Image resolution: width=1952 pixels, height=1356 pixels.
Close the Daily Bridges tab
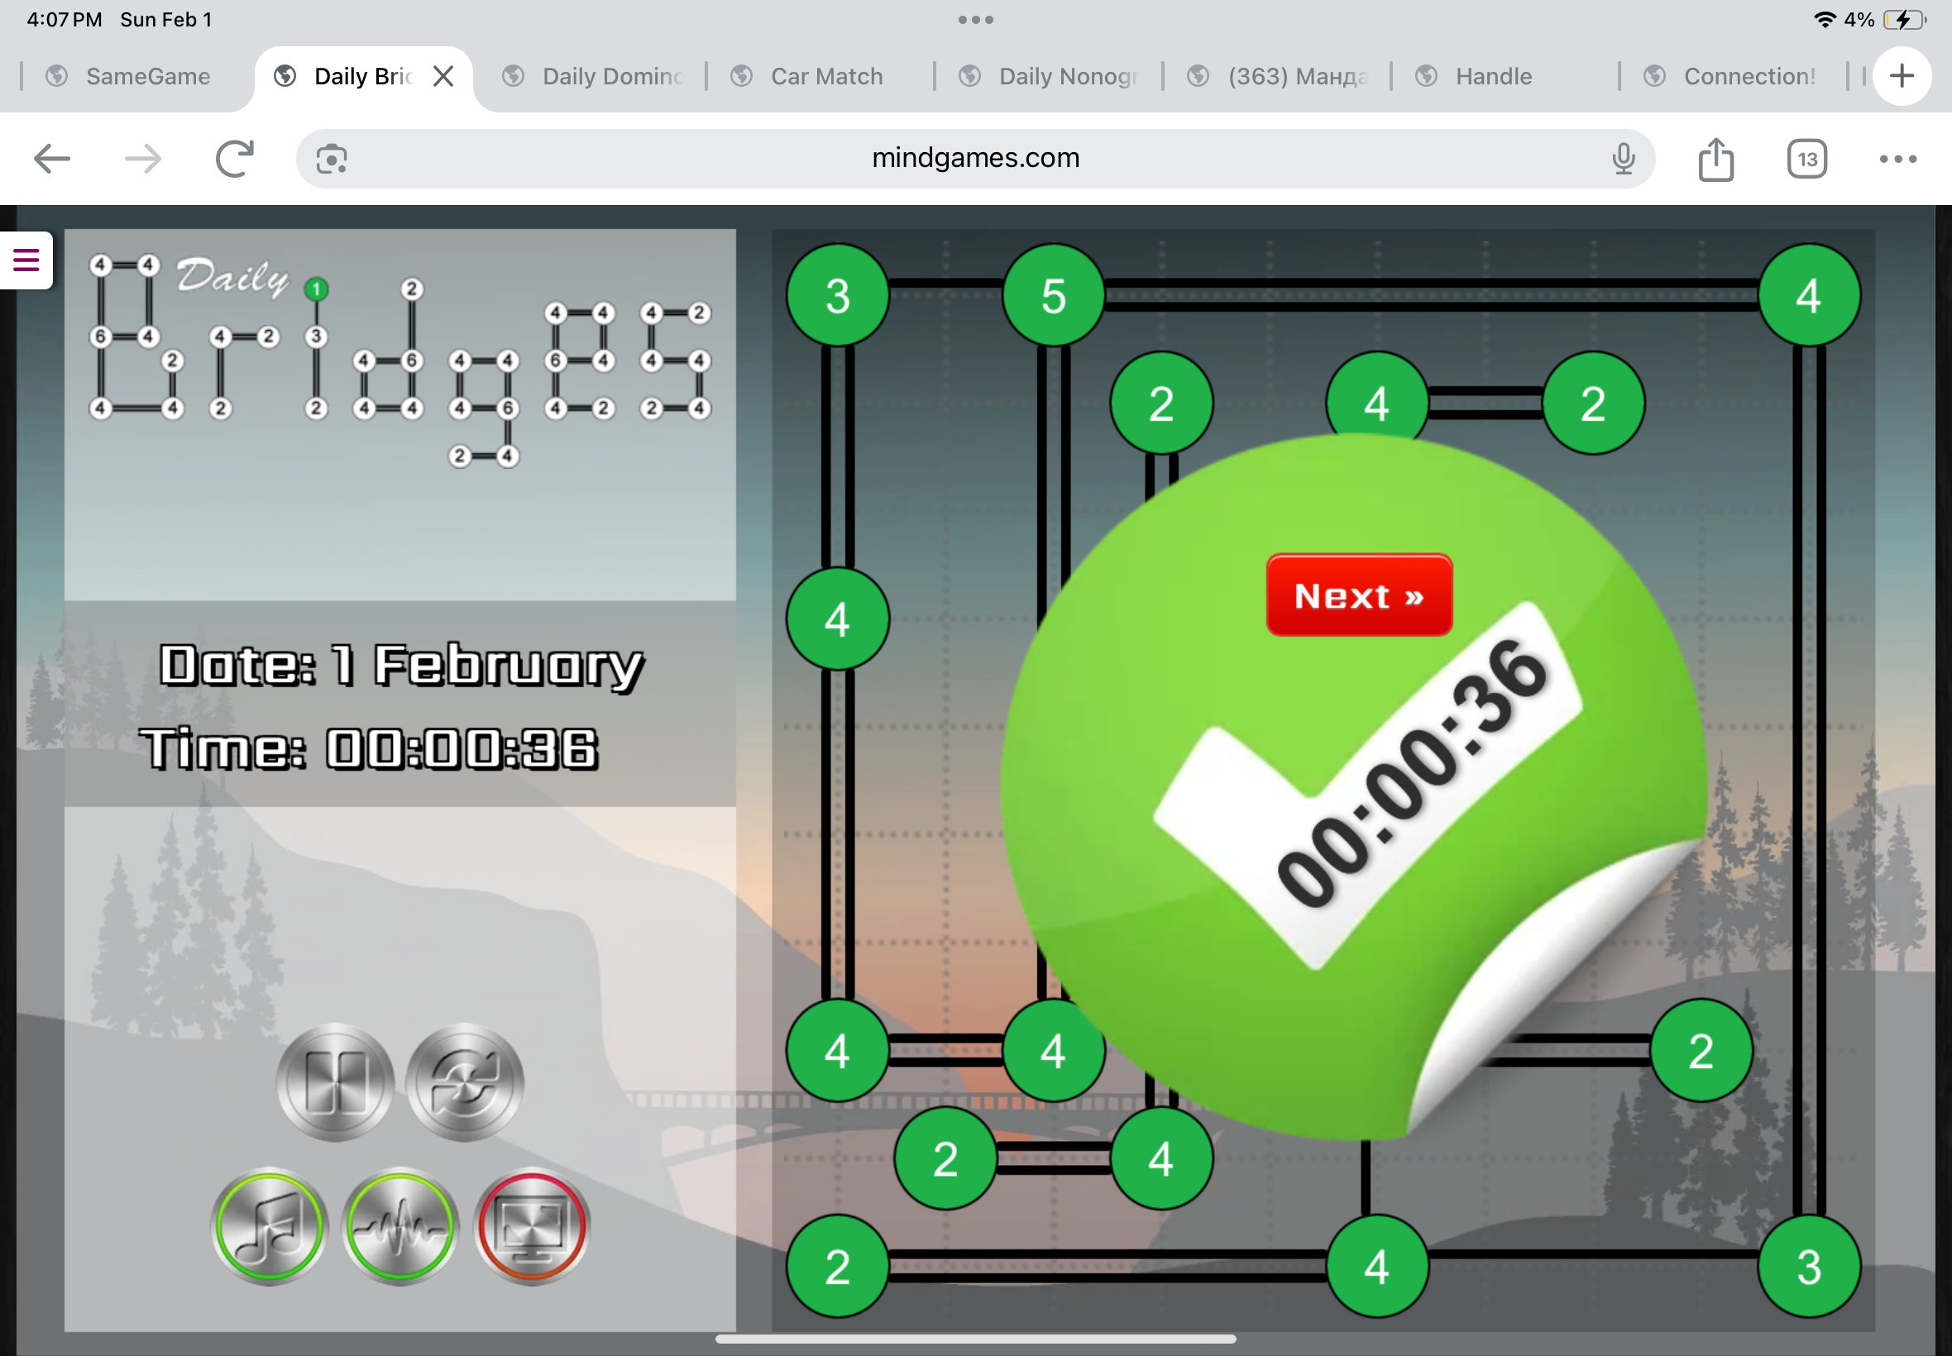443,76
